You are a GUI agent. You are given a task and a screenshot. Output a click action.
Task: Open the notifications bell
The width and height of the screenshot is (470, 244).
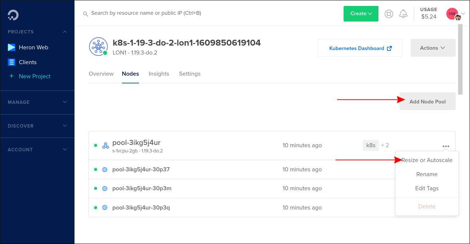[404, 13]
